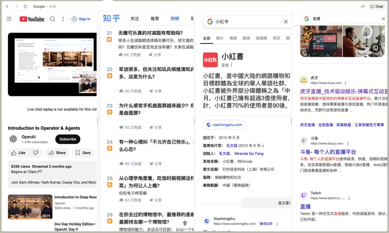Viewport: 389px width, 233px height.
Task: Click the OpenAI channel avatar
Action: tap(13, 139)
